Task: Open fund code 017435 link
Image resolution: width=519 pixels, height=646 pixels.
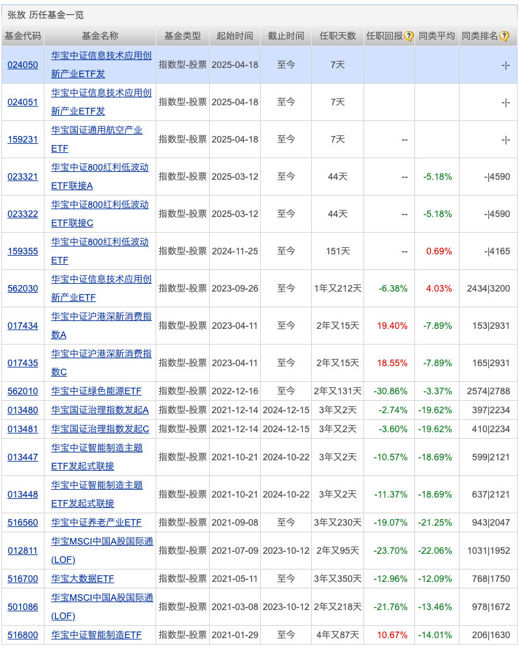Action: [x=23, y=363]
